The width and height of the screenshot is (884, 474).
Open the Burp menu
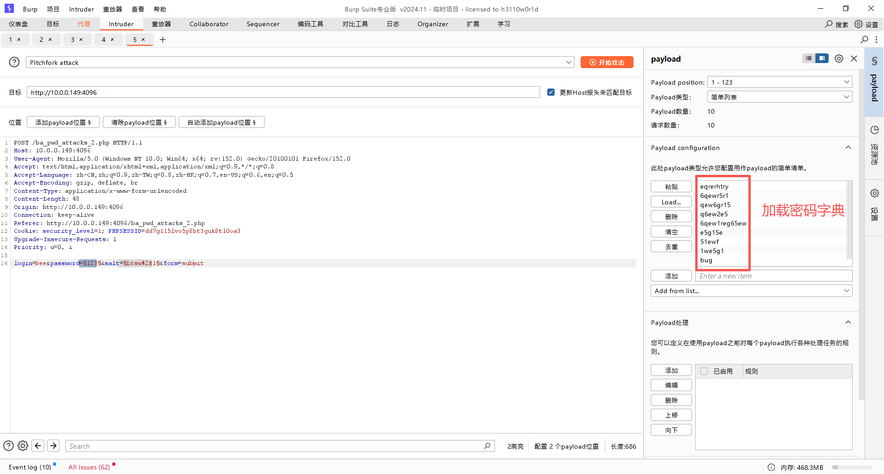(x=30, y=9)
